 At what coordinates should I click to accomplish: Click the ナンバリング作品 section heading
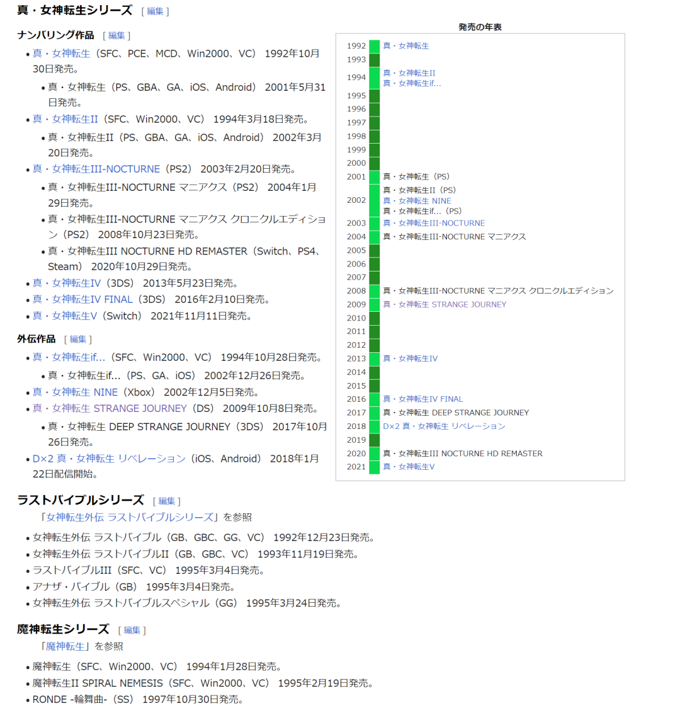pyautogui.click(x=55, y=35)
